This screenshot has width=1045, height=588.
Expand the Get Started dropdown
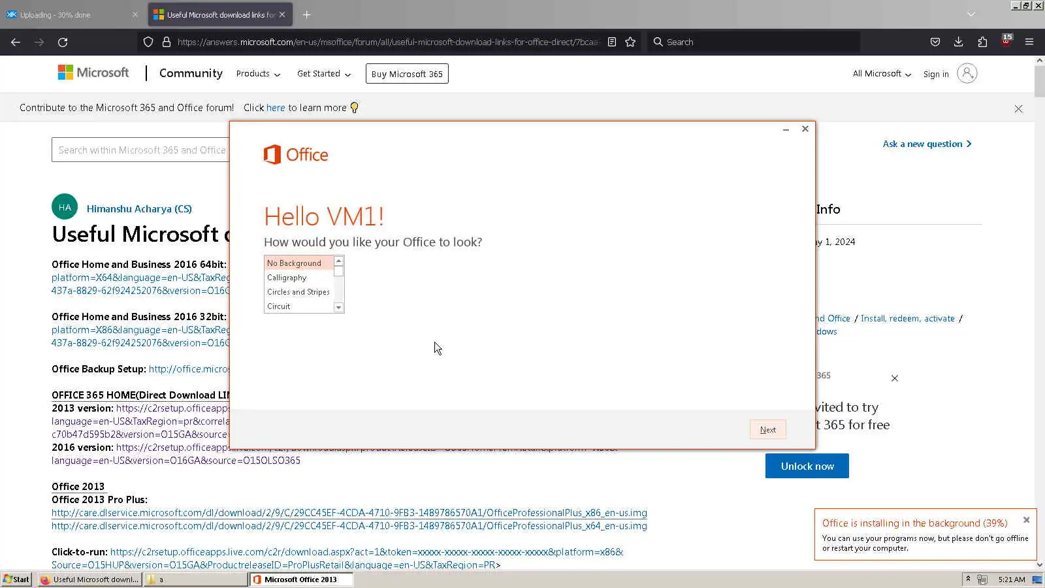pyautogui.click(x=324, y=74)
